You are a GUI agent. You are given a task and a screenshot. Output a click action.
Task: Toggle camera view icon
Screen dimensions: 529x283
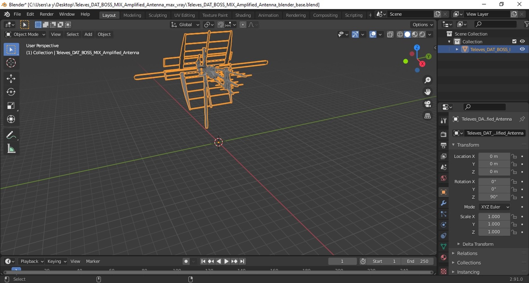point(428,104)
